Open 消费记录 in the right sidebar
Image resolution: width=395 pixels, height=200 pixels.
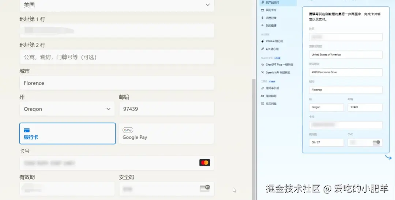tap(268, 18)
